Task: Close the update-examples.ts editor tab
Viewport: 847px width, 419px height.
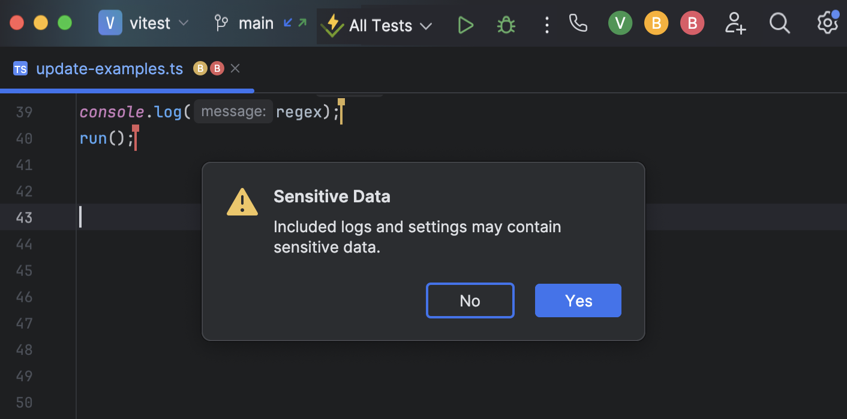Action: coord(235,69)
